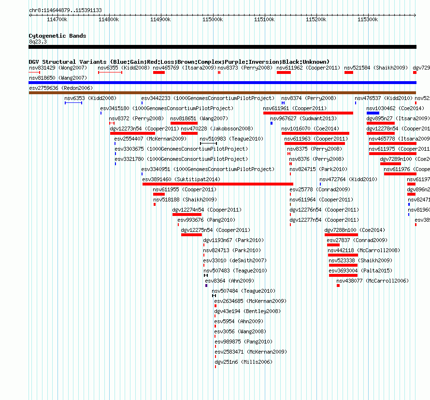Click the nsv518188 (Shaikh2009) label
The height and width of the screenshot is (400, 430).
pyautogui.click(x=185, y=200)
